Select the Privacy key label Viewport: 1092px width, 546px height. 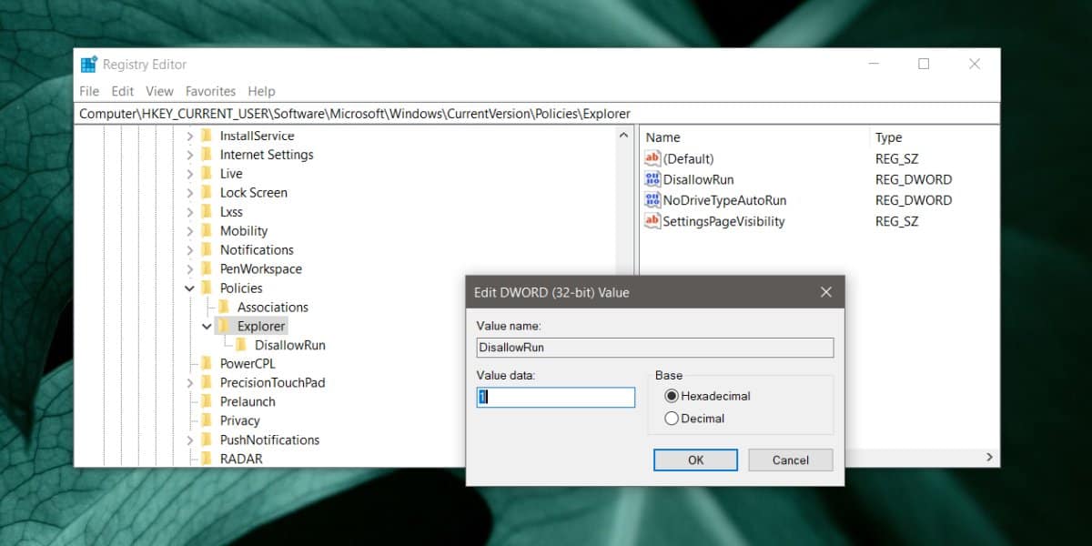(x=239, y=421)
